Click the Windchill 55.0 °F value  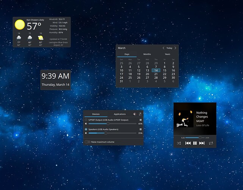(x=61, y=19)
